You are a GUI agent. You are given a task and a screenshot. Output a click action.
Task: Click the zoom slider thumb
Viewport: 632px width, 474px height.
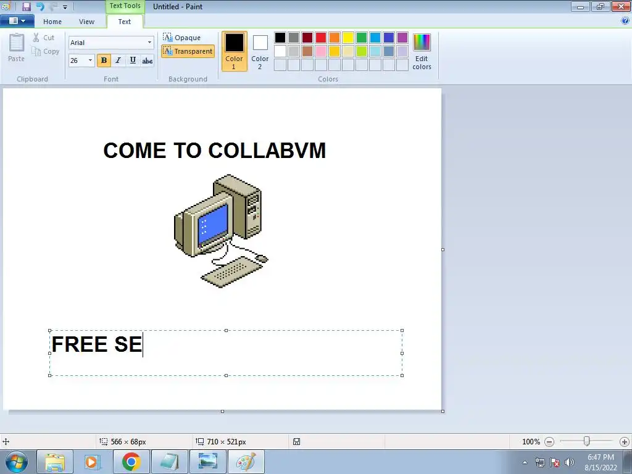tap(587, 442)
